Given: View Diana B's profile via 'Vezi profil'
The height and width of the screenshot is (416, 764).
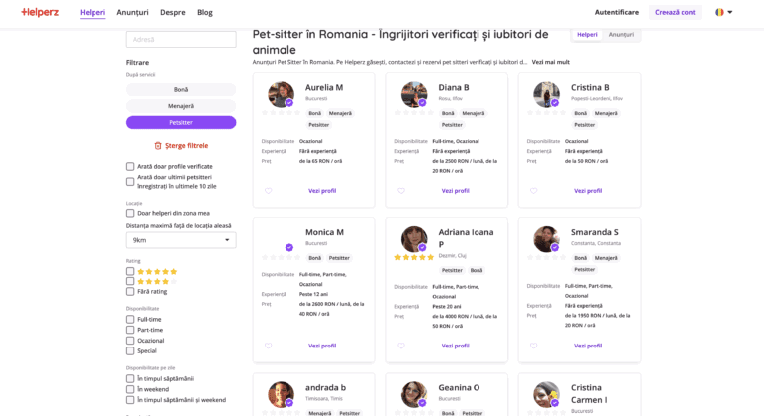Looking at the screenshot, I should (455, 191).
